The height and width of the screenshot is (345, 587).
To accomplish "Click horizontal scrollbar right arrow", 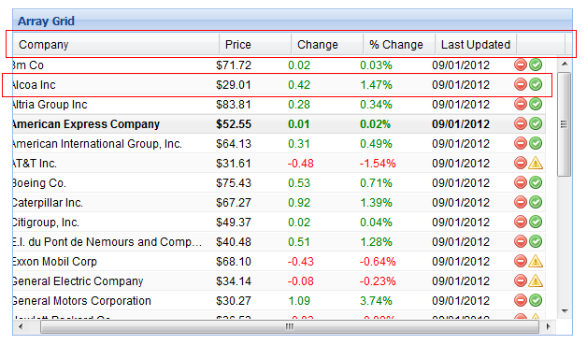I will point(548,327).
